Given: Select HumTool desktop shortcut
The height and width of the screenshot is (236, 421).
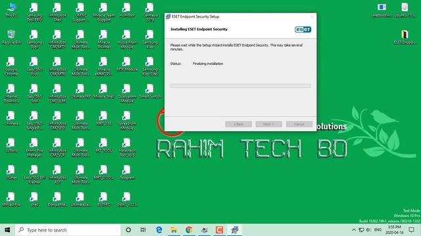Looking at the screenshot, I should (x=127, y=10).
